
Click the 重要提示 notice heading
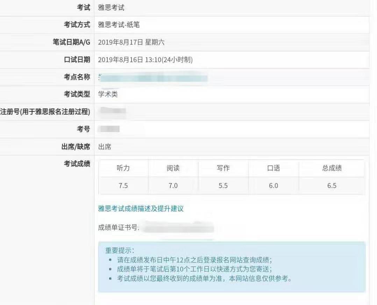(120, 250)
